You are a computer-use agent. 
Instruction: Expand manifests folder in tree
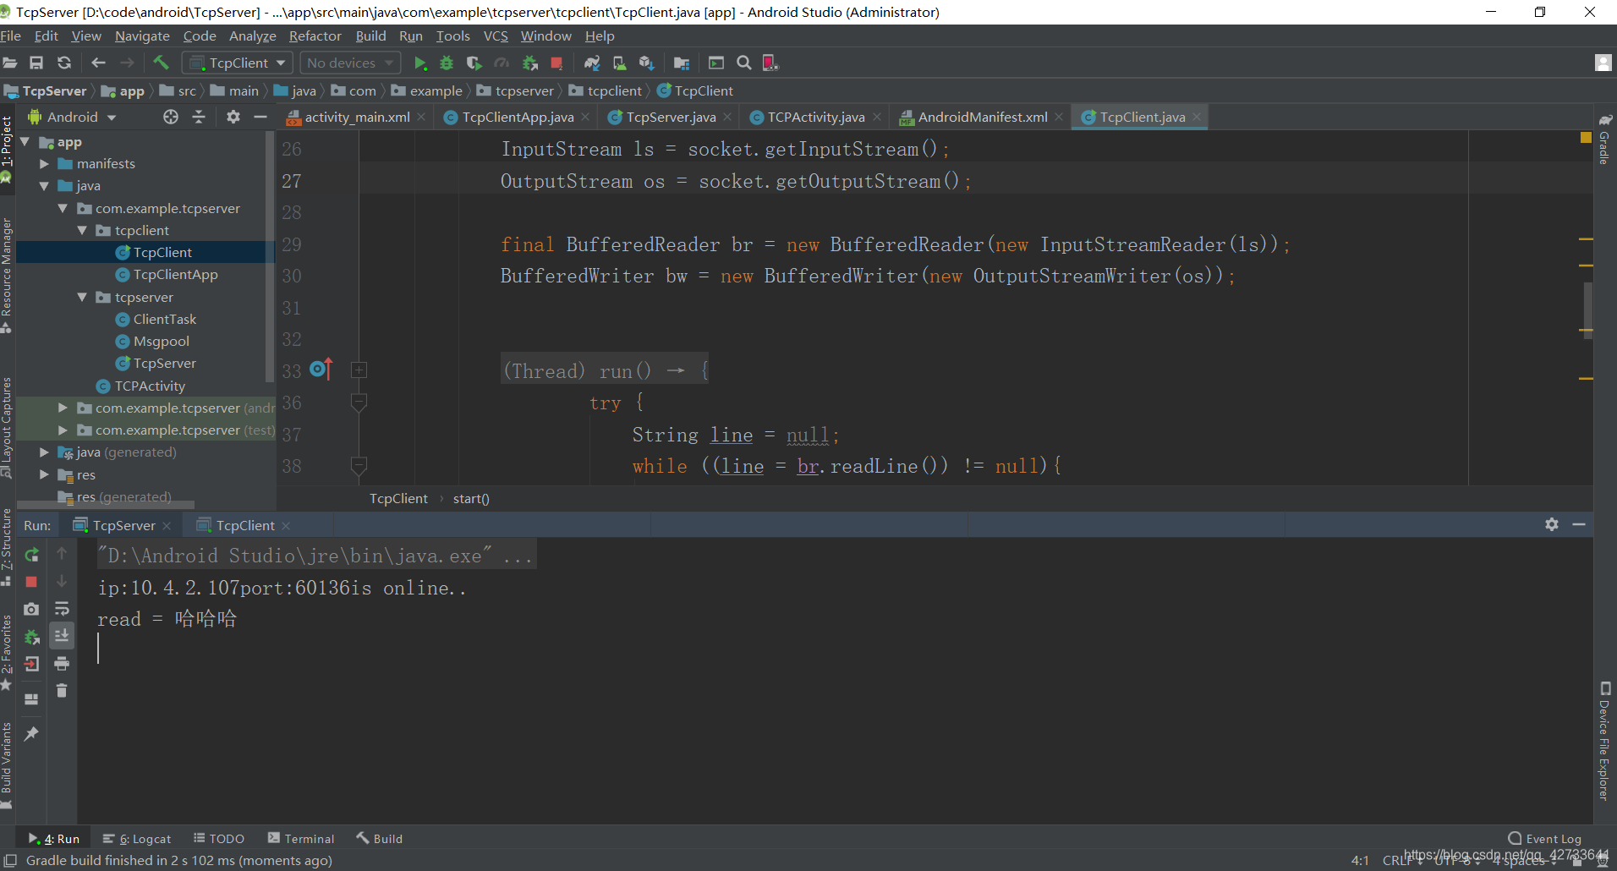[45, 164]
